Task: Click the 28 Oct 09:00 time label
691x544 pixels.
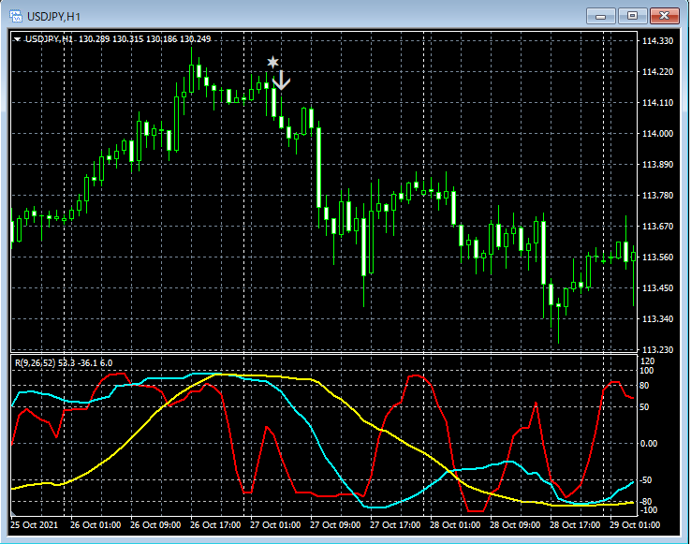Action: tap(515, 525)
